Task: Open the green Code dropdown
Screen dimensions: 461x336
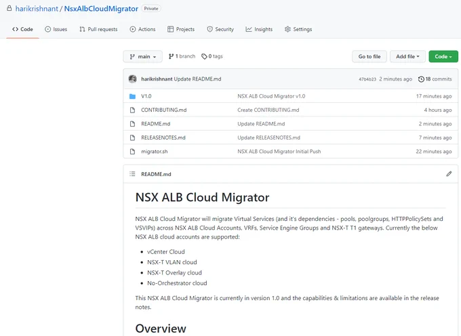Action: pyautogui.click(x=443, y=56)
